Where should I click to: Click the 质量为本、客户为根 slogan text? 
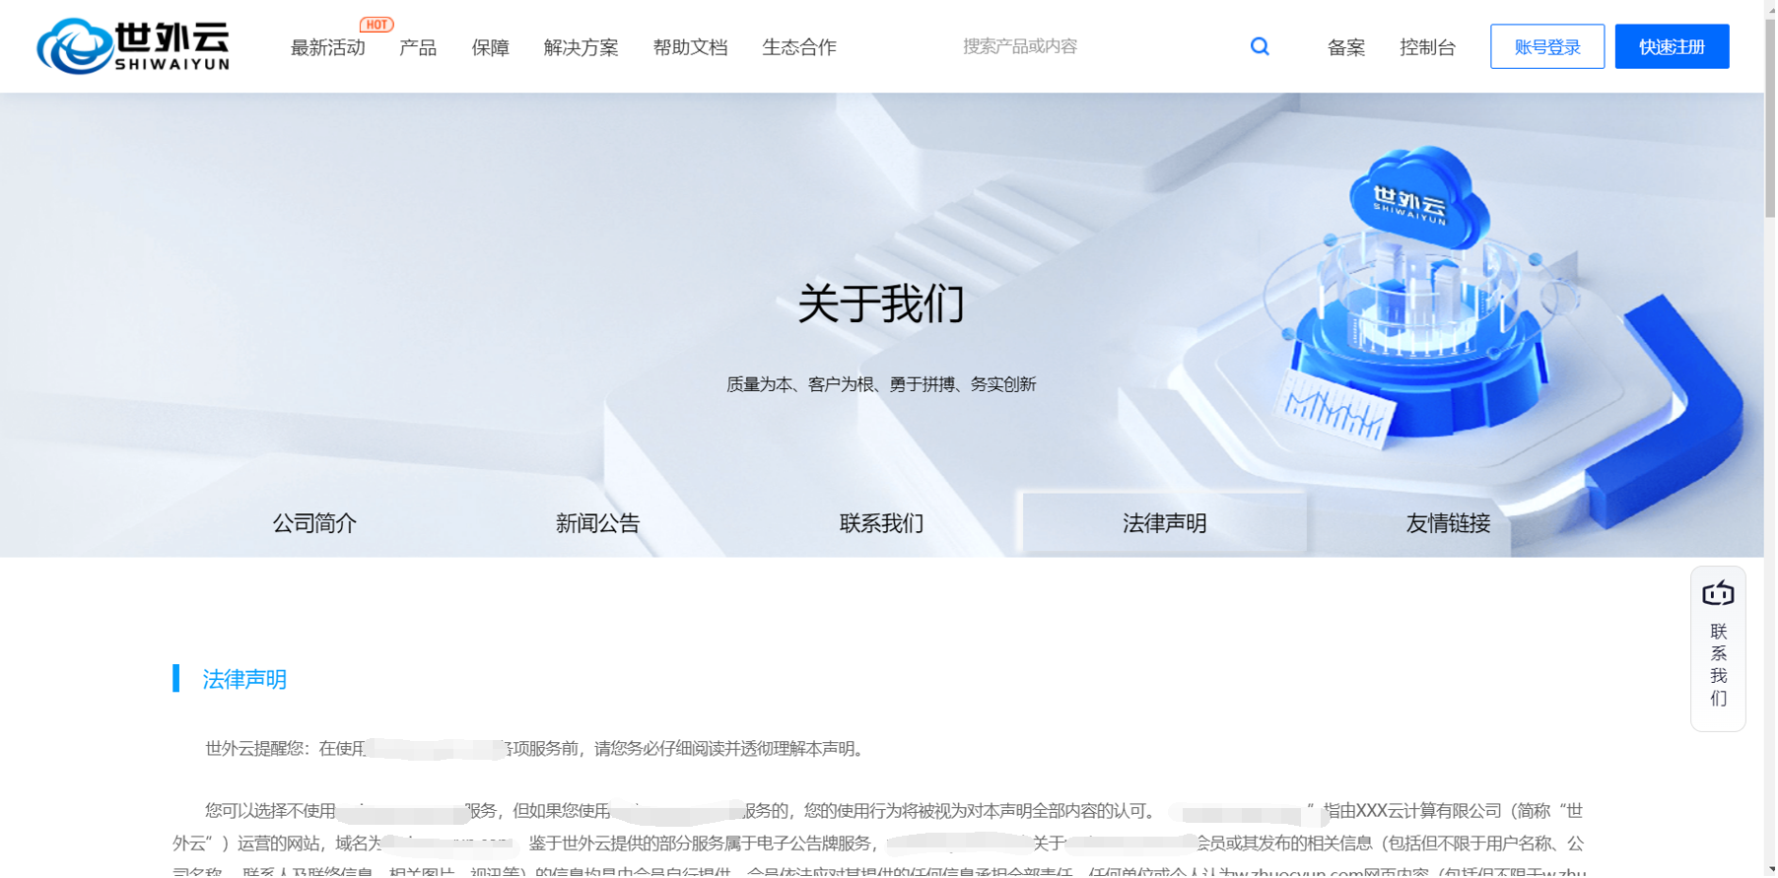tap(882, 384)
